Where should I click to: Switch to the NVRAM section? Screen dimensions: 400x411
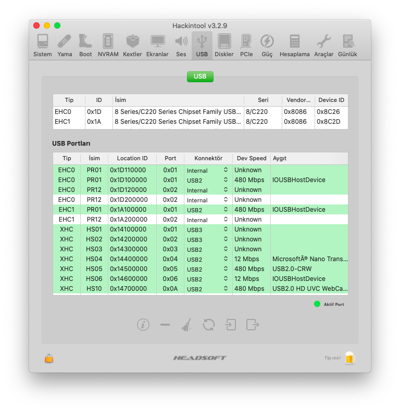point(108,45)
